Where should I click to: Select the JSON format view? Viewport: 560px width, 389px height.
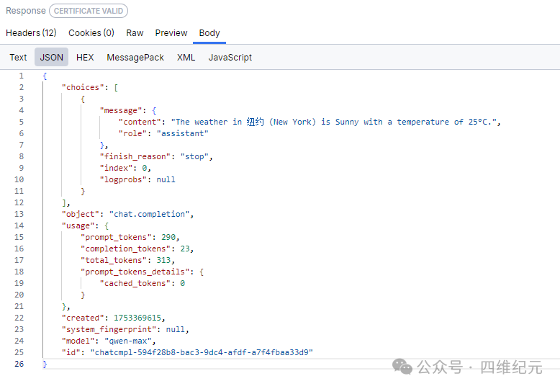click(51, 57)
